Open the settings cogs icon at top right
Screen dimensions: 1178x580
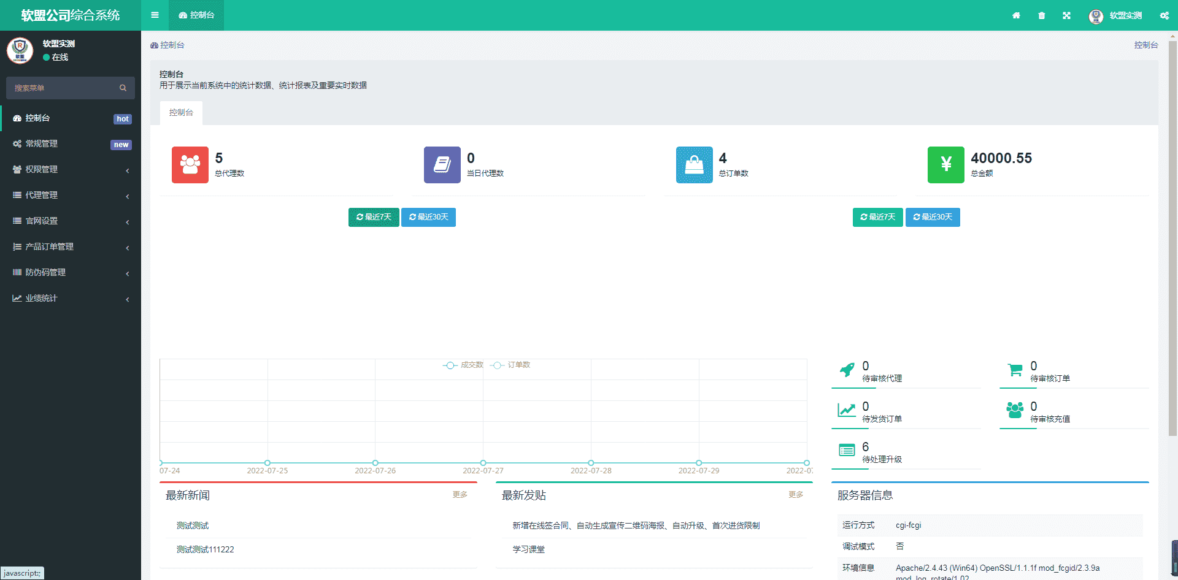click(1164, 15)
